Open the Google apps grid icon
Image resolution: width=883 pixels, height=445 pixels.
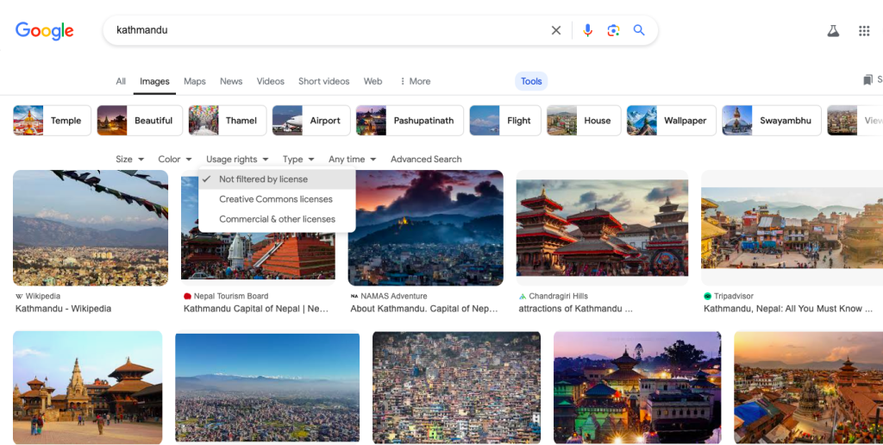click(x=864, y=31)
